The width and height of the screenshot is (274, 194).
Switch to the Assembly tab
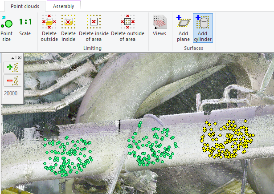(63, 6)
